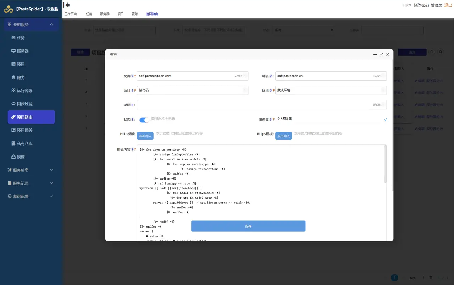
Task: Open background 状态 filter dropdown
Action: click(x=303, y=30)
